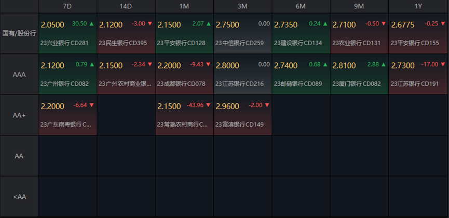The width and height of the screenshot is (449, 218).
Task: Click the <AA rating row label
Action: pyautogui.click(x=19, y=197)
